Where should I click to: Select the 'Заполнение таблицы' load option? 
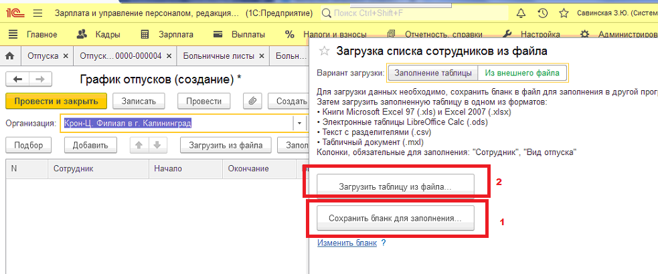433,73
